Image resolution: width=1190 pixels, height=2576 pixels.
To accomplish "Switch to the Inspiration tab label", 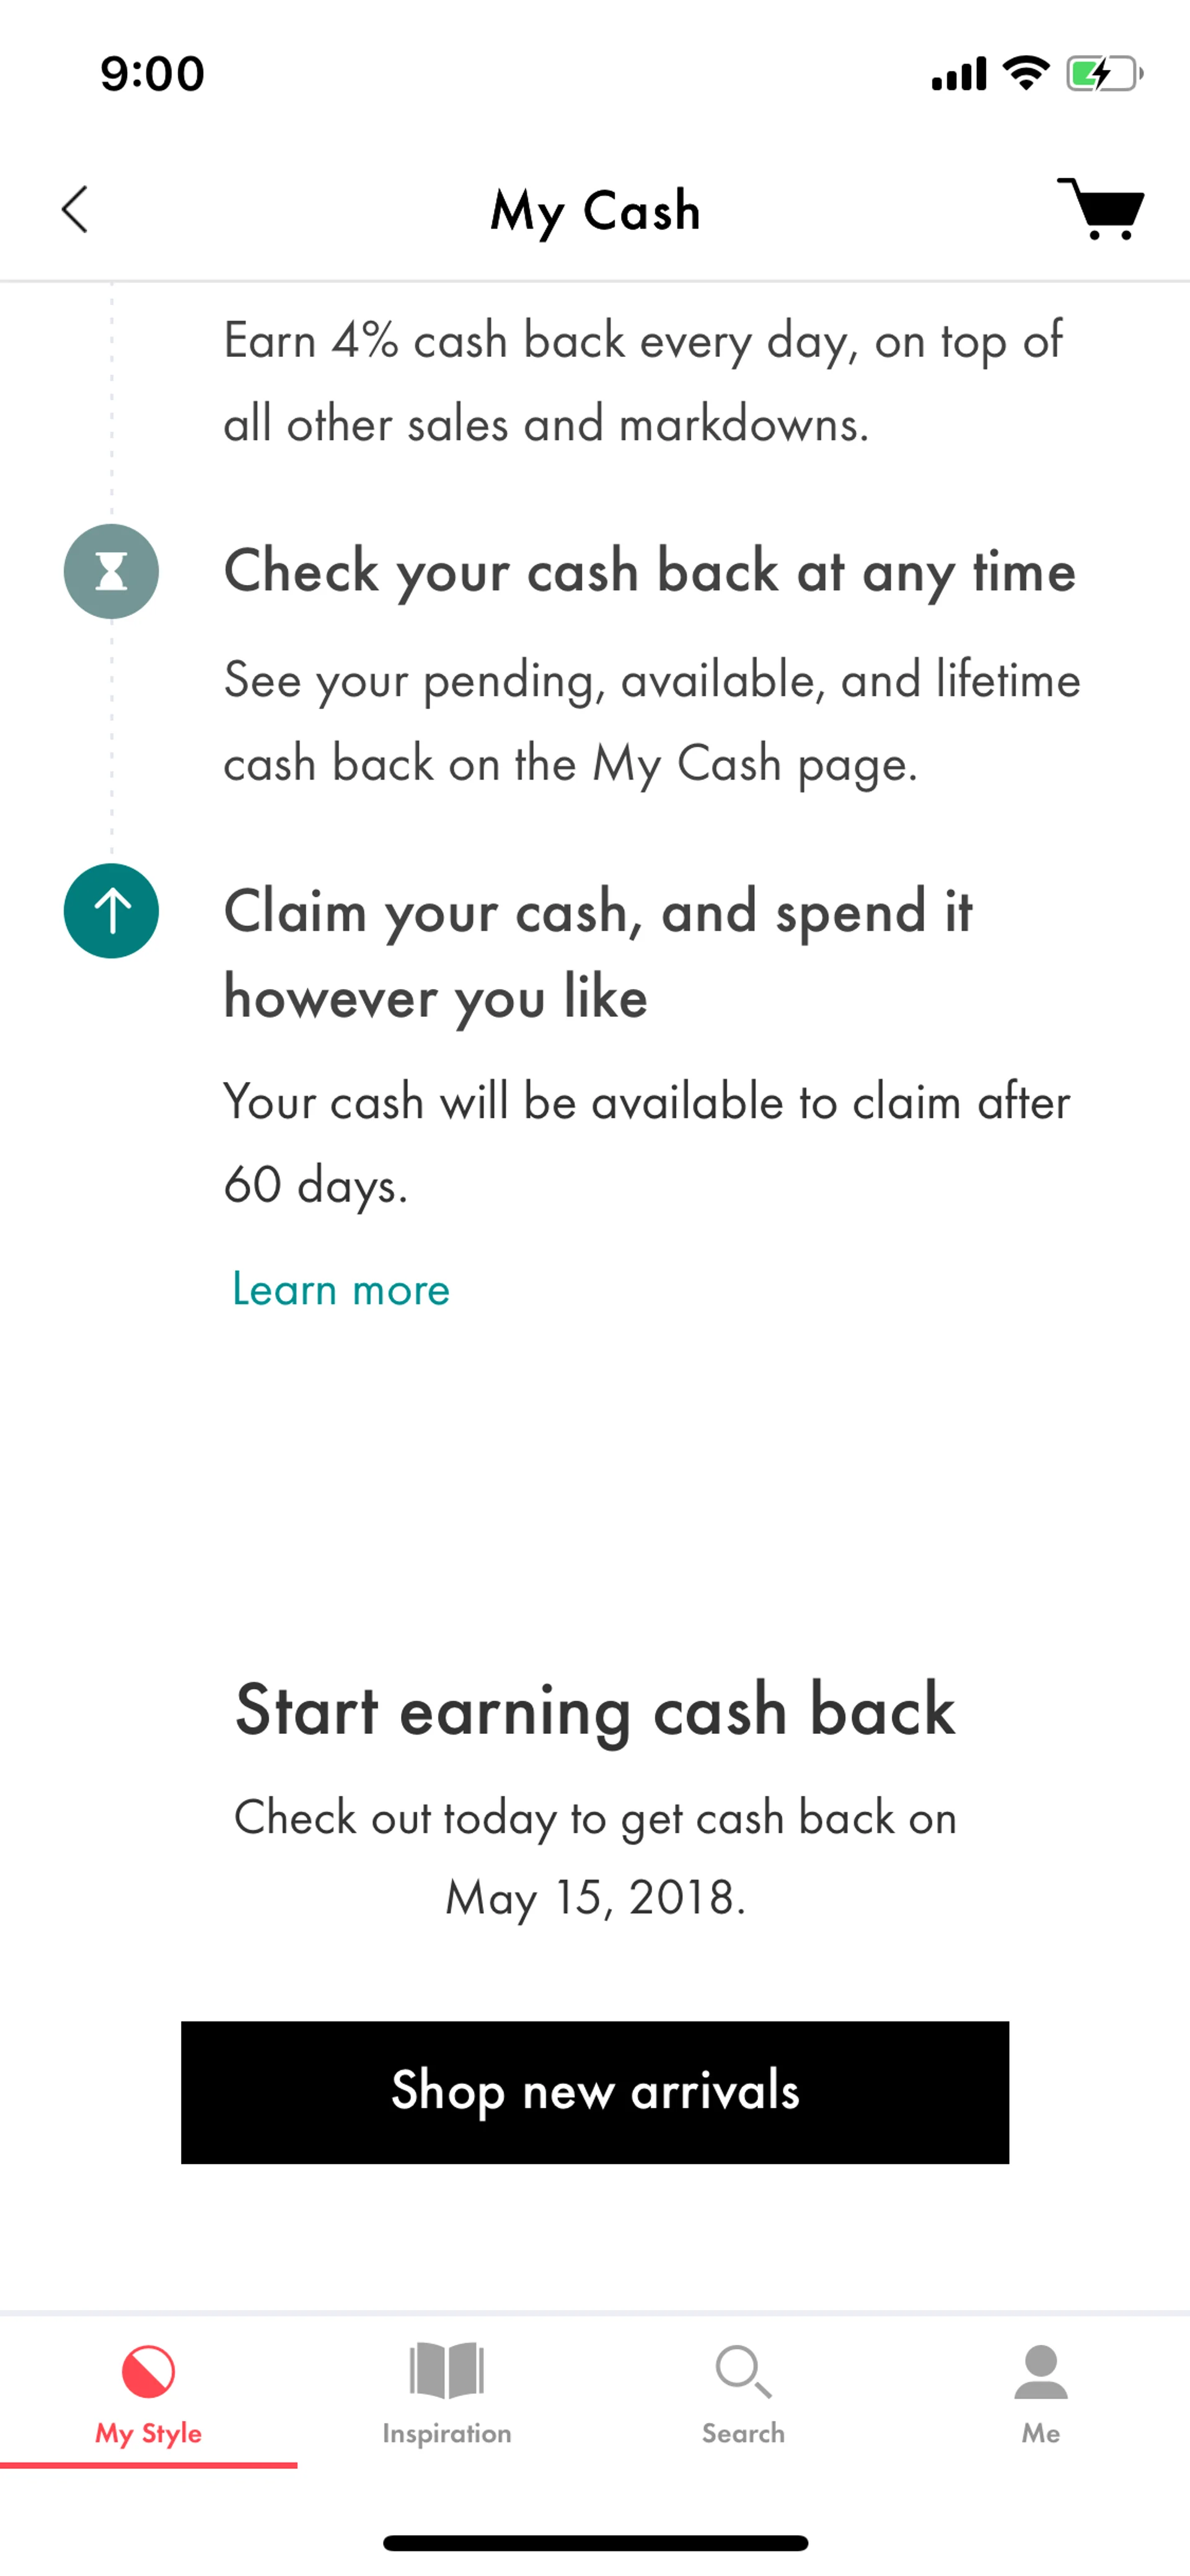I will (446, 2433).
